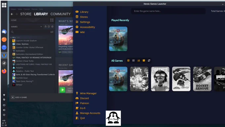Open orange file manager dock icon

pos(4,39)
